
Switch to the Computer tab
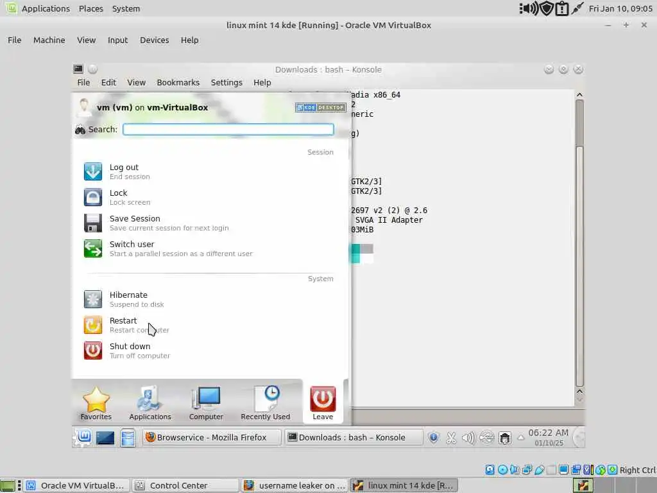click(206, 403)
